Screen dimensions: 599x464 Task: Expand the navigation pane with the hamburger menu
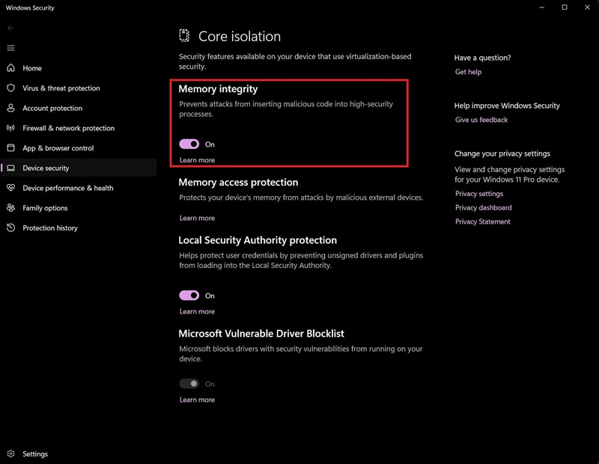[12, 47]
